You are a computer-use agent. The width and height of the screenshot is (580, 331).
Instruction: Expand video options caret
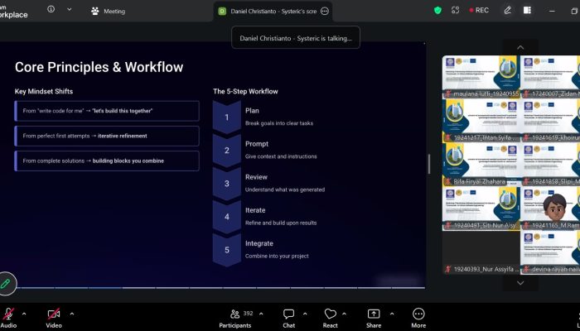point(72,314)
